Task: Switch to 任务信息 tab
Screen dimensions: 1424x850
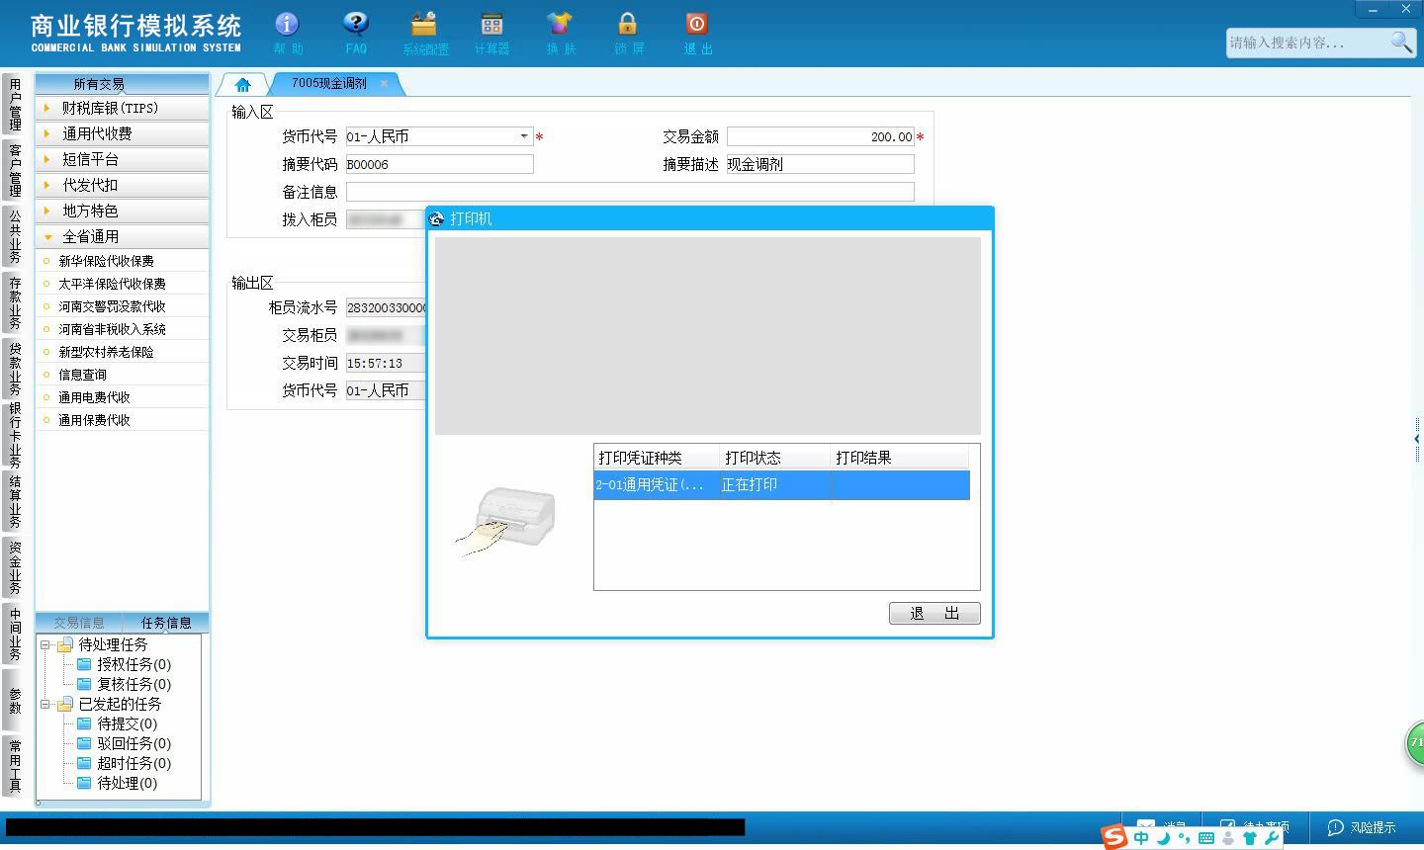Action: (166, 623)
